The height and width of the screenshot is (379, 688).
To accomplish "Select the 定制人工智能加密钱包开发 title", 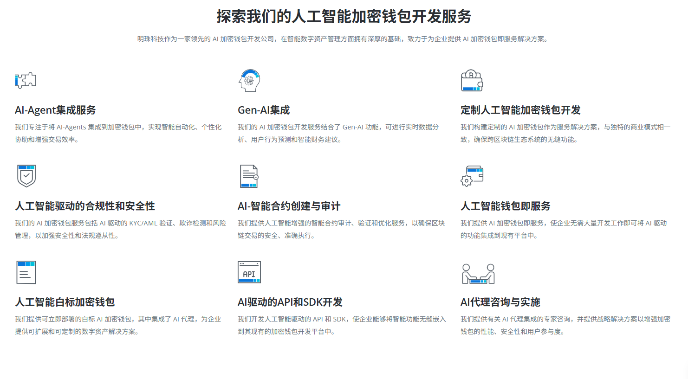I will click(x=520, y=110).
